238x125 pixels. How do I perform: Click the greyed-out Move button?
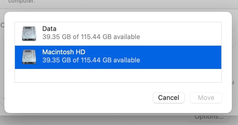[x=206, y=98]
